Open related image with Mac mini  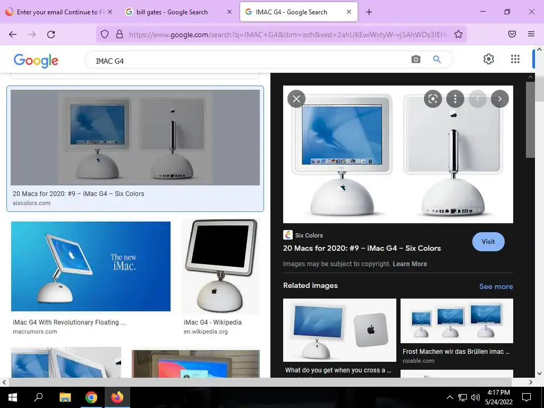coord(339,330)
